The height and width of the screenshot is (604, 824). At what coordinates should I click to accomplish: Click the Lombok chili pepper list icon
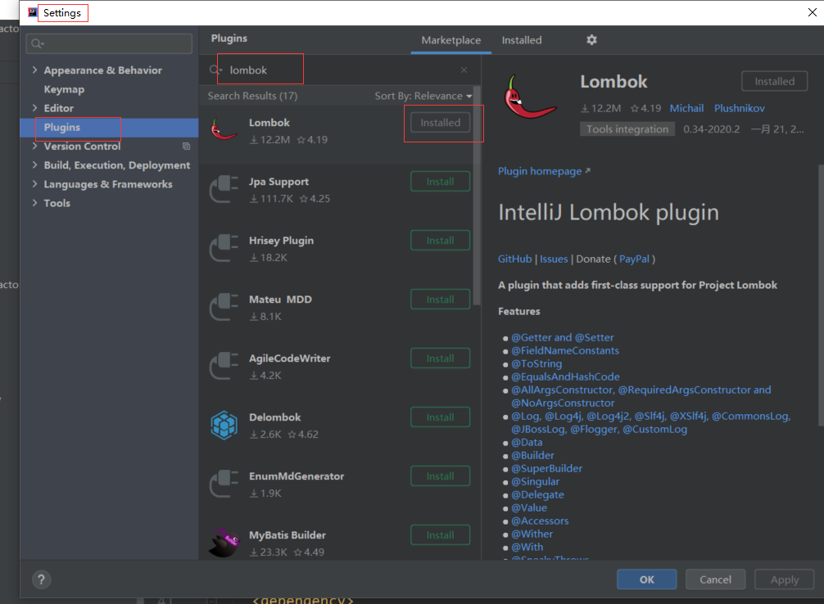[224, 130]
